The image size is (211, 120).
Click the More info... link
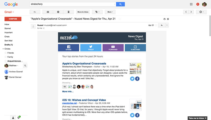click(x=68, y=91)
